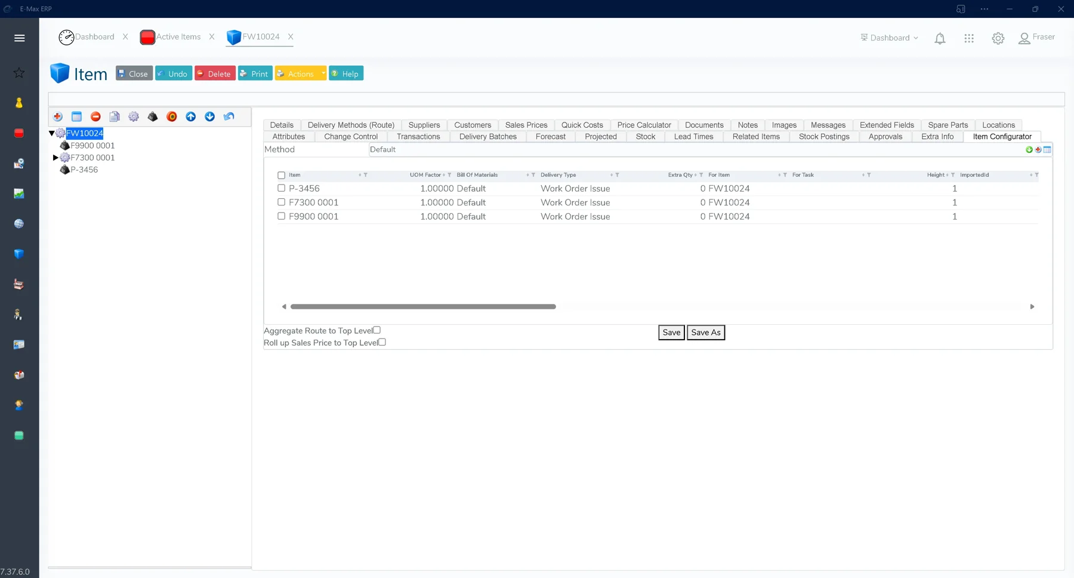Click the gear icon in tree toolbar
Viewport: 1074px width, 578px height.
(134, 117)
